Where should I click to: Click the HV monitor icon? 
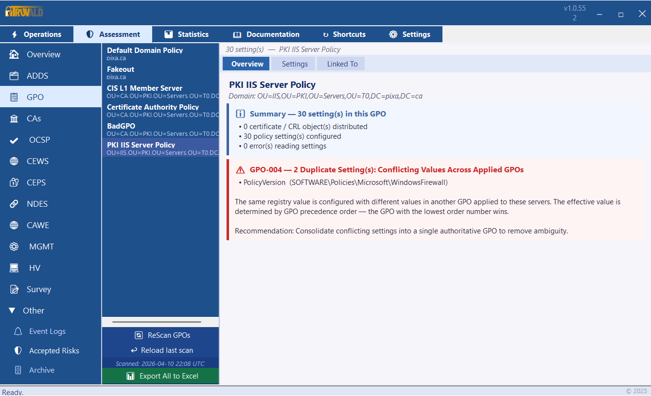[x=14, y=268]
